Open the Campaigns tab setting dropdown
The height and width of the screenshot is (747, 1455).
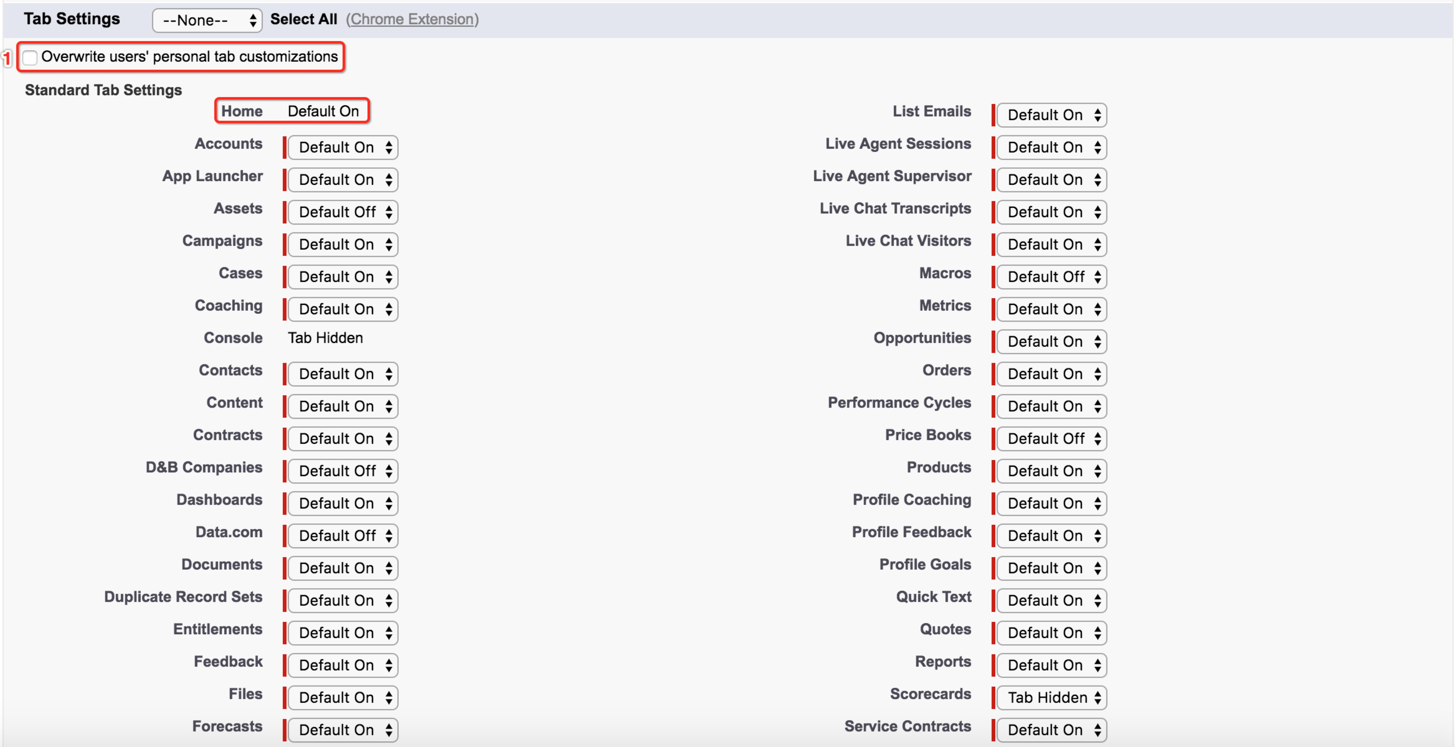coord(343,244)
